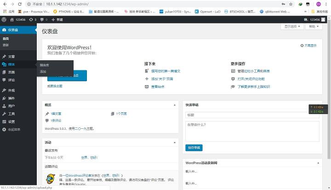Open the qBittorrent Web bookmark
This screenshot has height=190, width=331.
[x=274, y=12]
